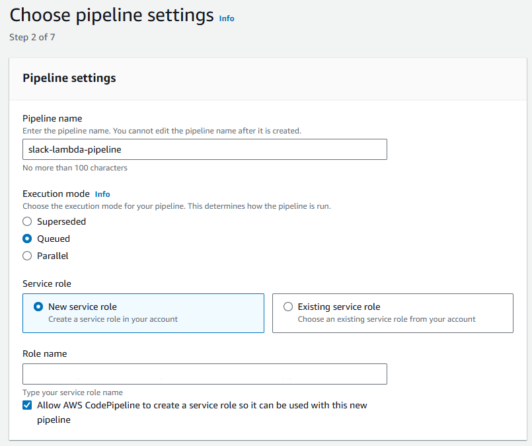The width and height of the screenshot is (532, 446).
Task: Click the "Role name" field label
Action: pyautogui.click(x=44, y=354)
